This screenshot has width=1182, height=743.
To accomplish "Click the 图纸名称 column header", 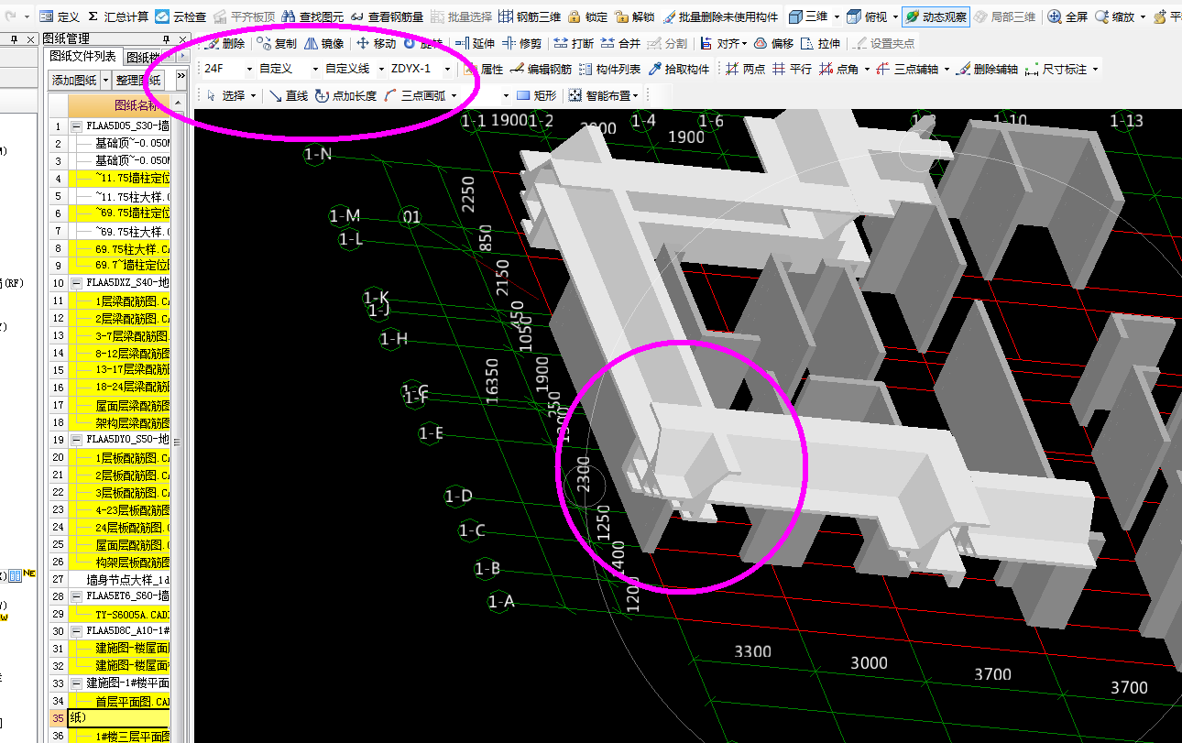I will click(x=119, y=105).
